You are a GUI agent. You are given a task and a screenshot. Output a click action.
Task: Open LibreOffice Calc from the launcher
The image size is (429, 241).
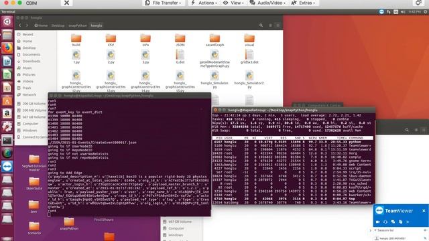pyautogui.click(x=7, y=74)
